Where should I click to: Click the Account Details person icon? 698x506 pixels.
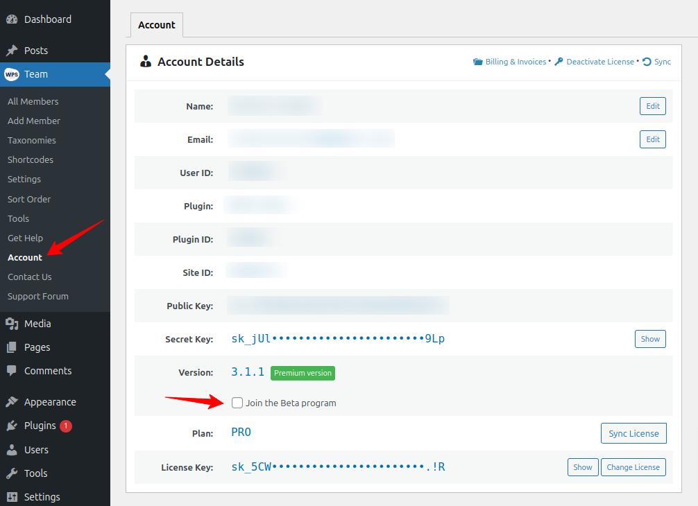point(145,62)
